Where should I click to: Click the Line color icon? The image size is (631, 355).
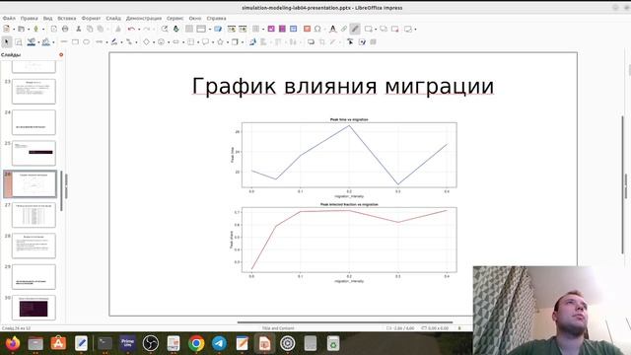(31, 41)
